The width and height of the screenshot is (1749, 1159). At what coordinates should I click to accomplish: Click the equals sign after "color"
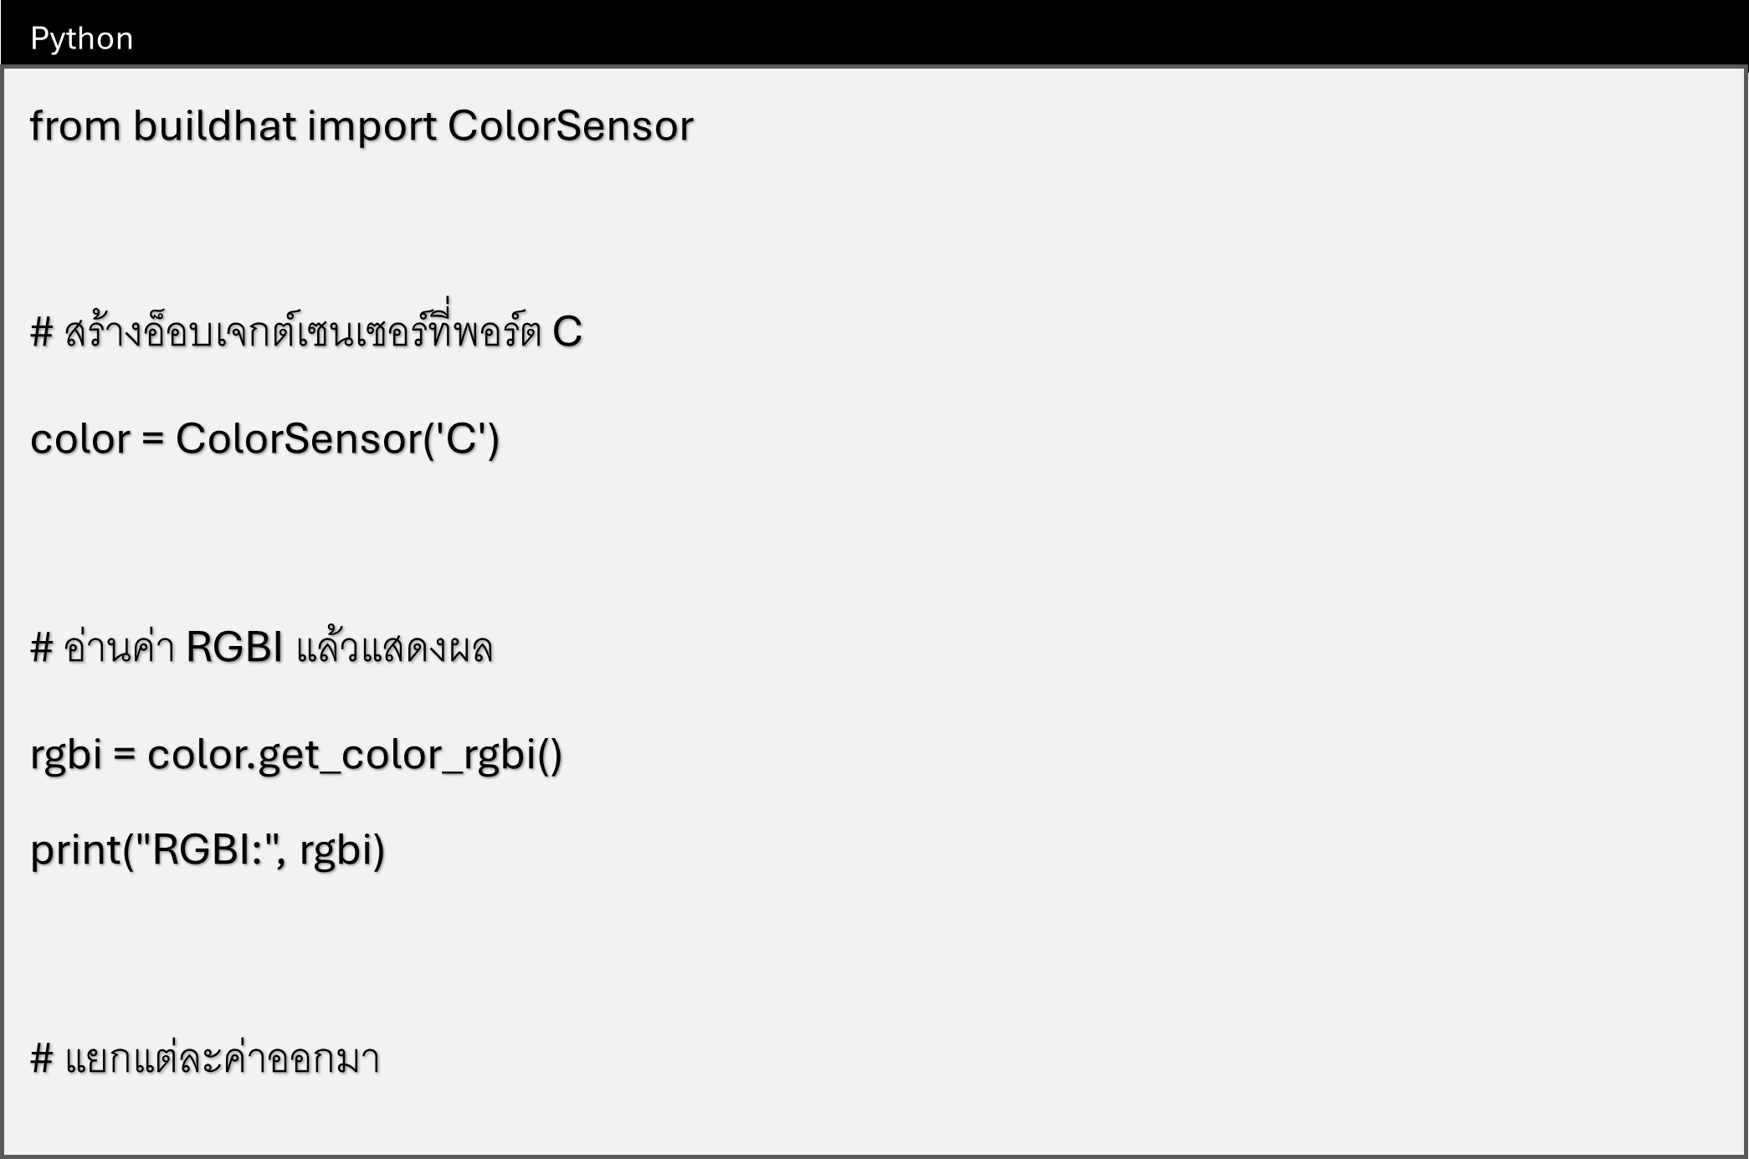tap(152, 439)
